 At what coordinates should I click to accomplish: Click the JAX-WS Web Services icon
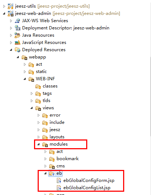[x=17, y=21]
